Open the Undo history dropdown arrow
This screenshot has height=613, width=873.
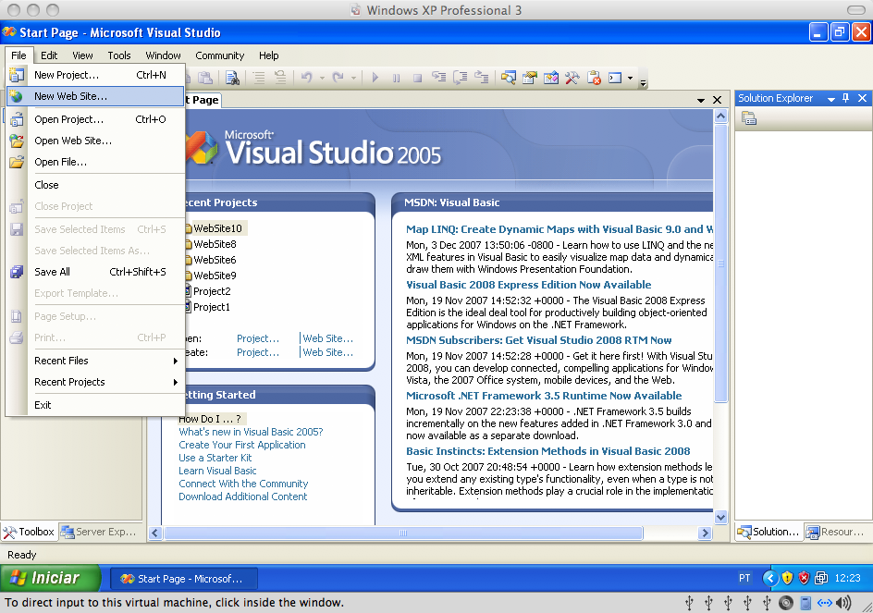[322, 78]
